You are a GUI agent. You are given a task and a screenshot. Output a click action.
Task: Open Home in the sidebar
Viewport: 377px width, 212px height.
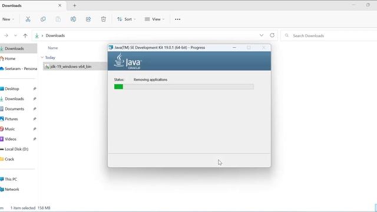(x=10, y=59)
